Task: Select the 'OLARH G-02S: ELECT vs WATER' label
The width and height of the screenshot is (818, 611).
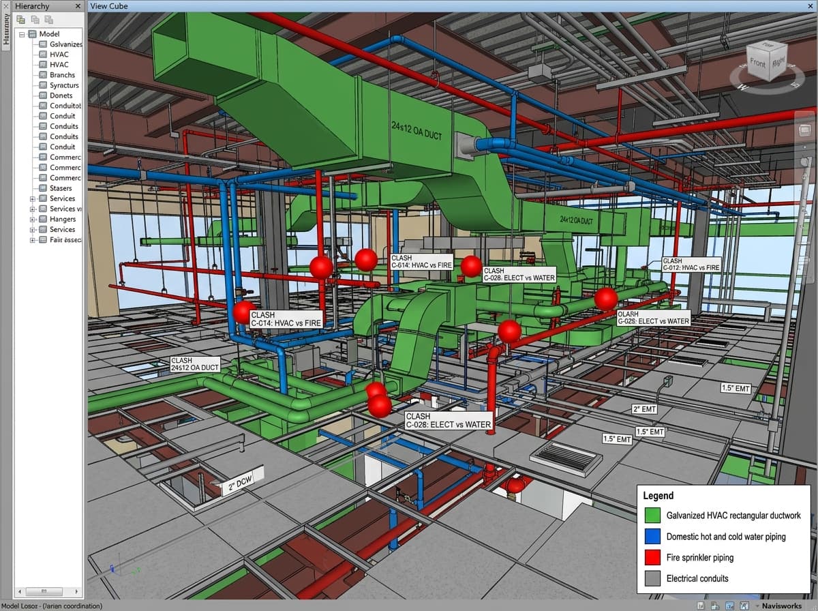Action: pyautogui.click(x=654, y=318)
